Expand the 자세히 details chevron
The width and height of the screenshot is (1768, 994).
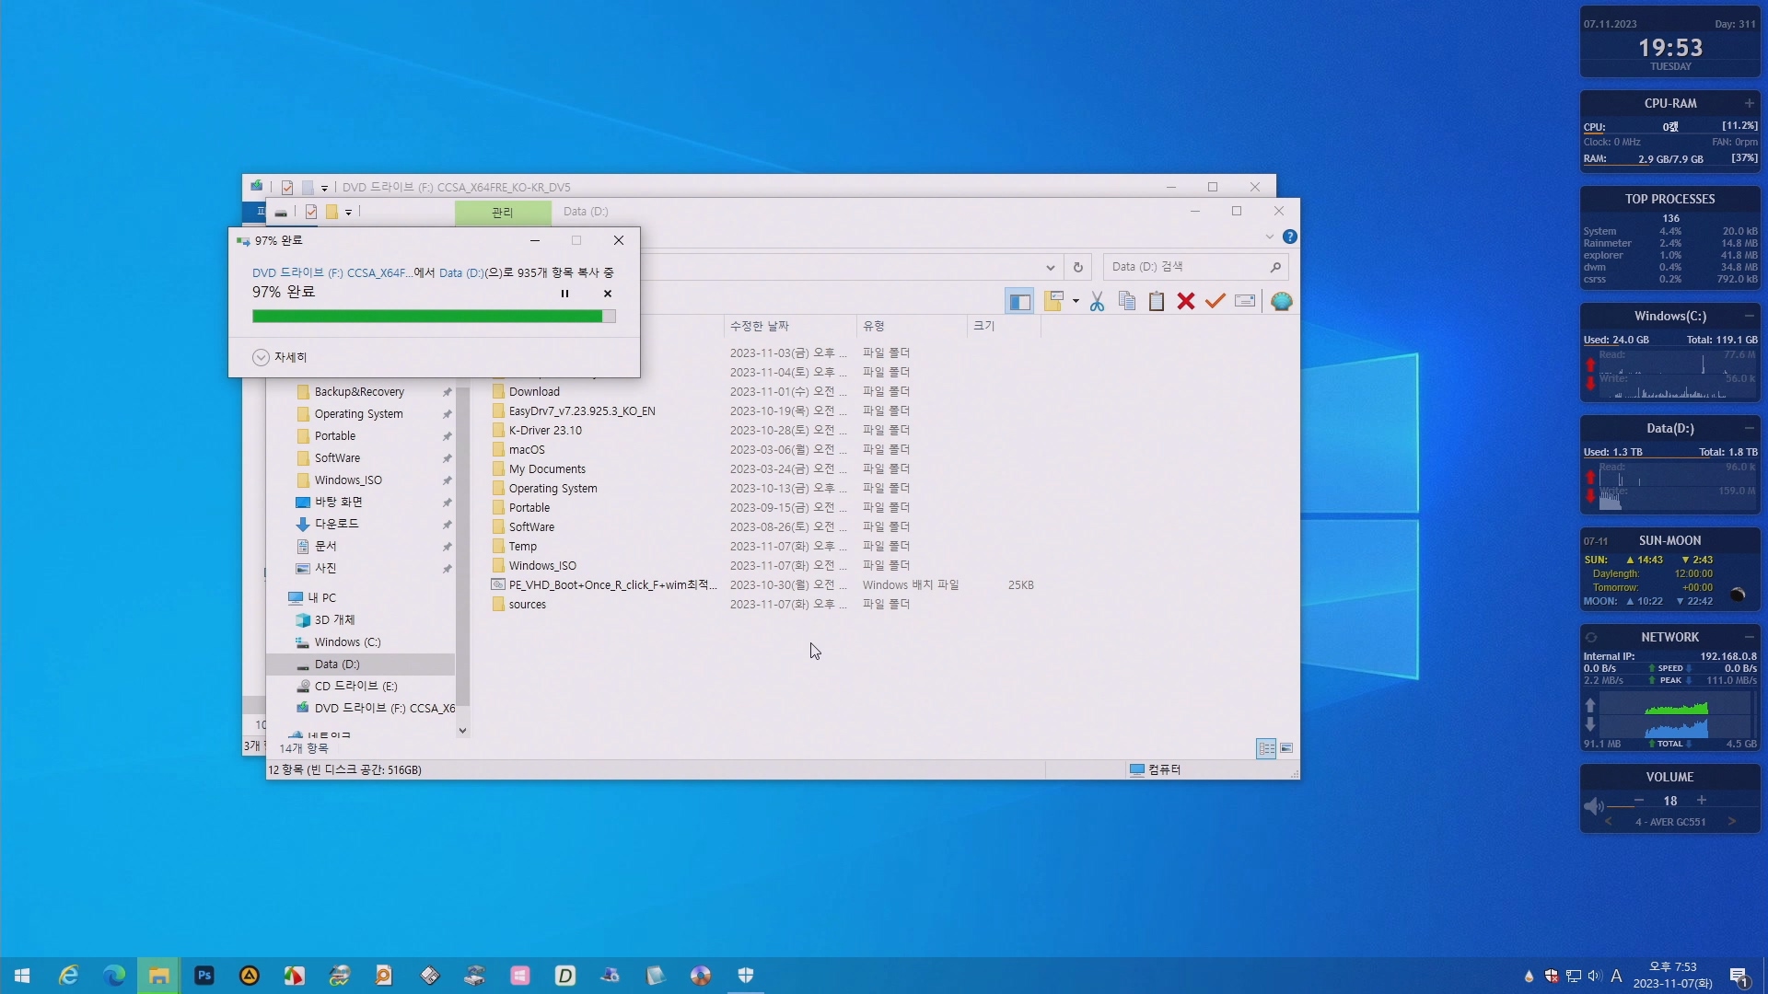(261, 357)
